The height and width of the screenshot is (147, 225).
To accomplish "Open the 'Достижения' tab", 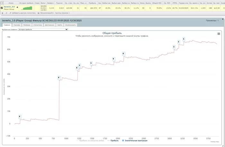I will point(50,25).
